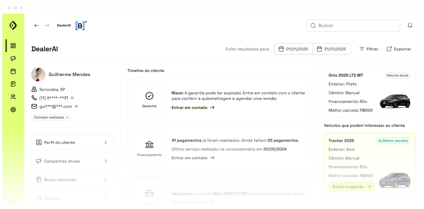The width and height of the screenshot is (424, 209).
Task: Open the Contato realizado status dropdown
Action: coord(51,117)
